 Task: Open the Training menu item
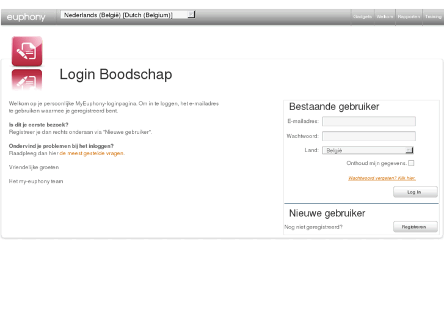coord(433,16)
